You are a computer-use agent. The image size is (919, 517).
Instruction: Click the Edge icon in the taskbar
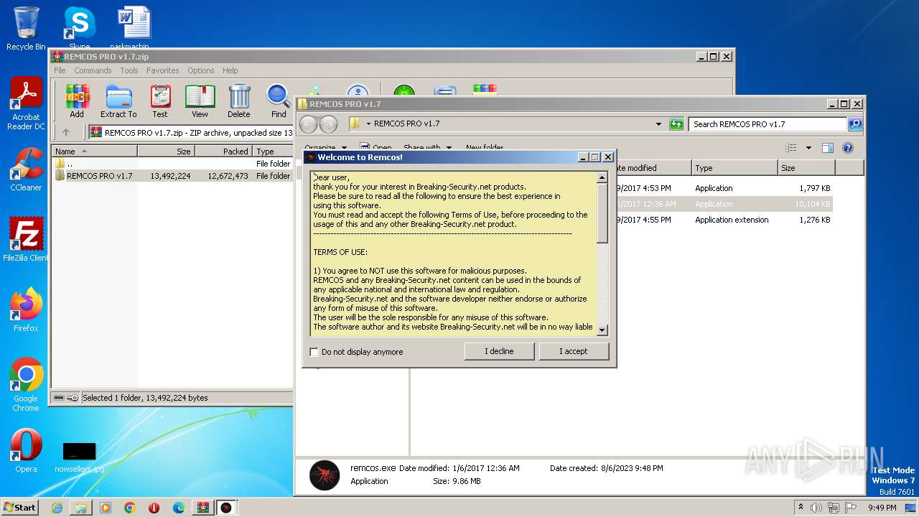tap(179, 508)
